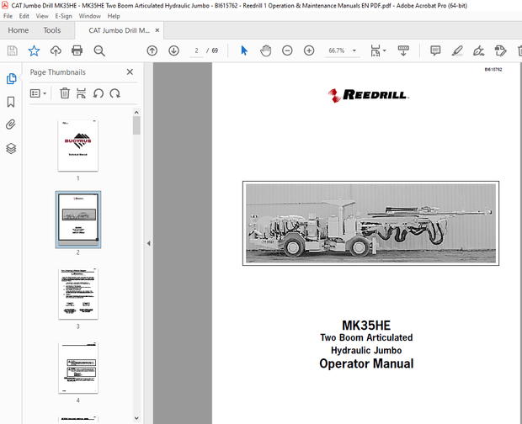Click the Reedrill logo on page
Screen dimensions: 522x424
pyautogui.click(x=369, y=95)
